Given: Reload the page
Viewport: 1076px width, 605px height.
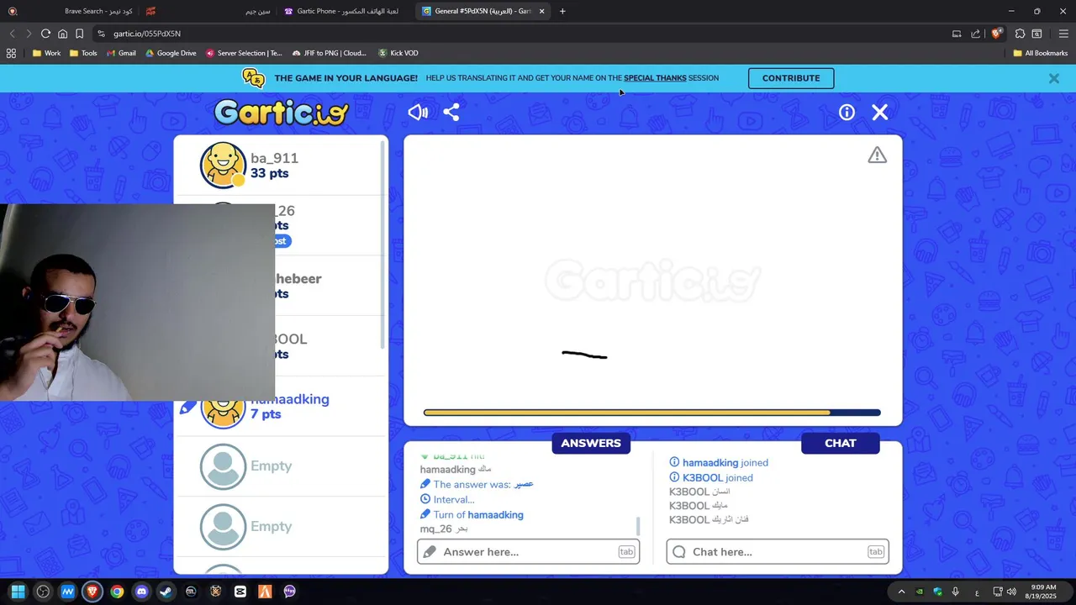Looking at the screenshot, I should coord(45,34).
